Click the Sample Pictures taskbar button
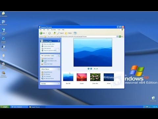 (37, 107)
